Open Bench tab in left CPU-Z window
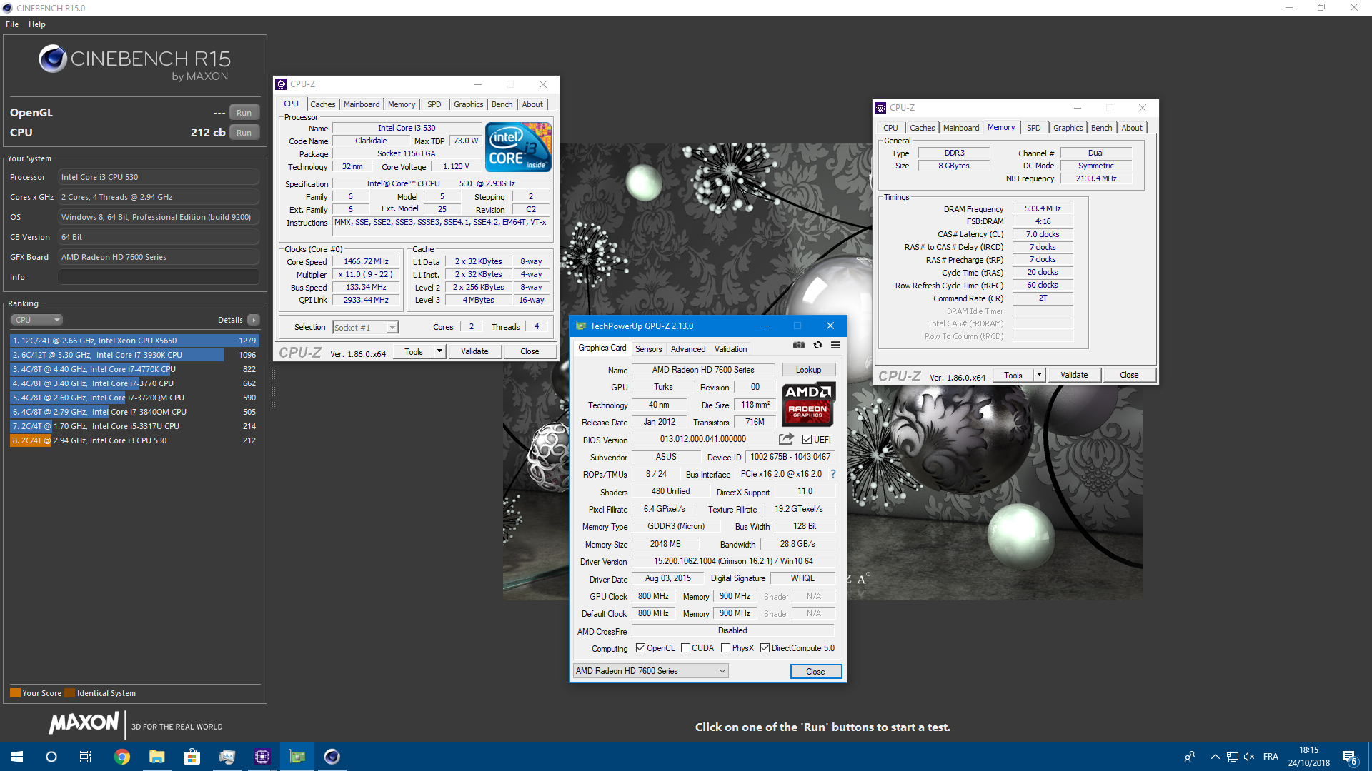This screenshot has width=1372, height=771. [502, 104]
